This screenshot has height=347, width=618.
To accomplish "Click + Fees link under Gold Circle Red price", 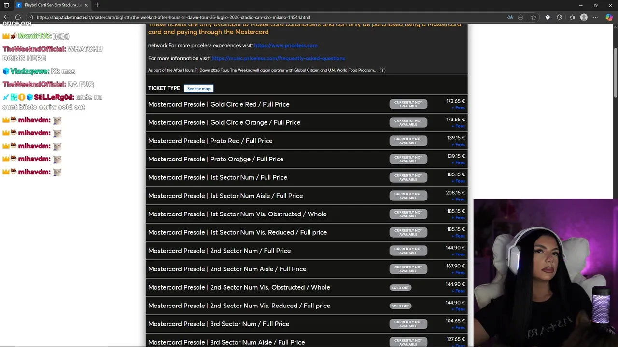I will [x=458, y=108].
